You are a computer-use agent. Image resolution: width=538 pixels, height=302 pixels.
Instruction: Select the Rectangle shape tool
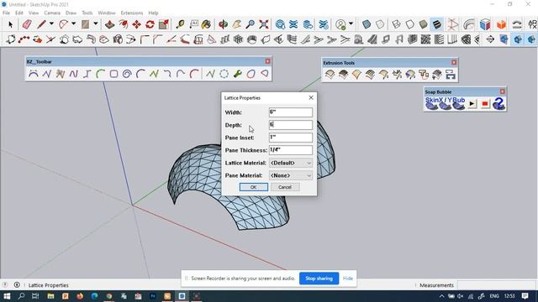(85, 24)
